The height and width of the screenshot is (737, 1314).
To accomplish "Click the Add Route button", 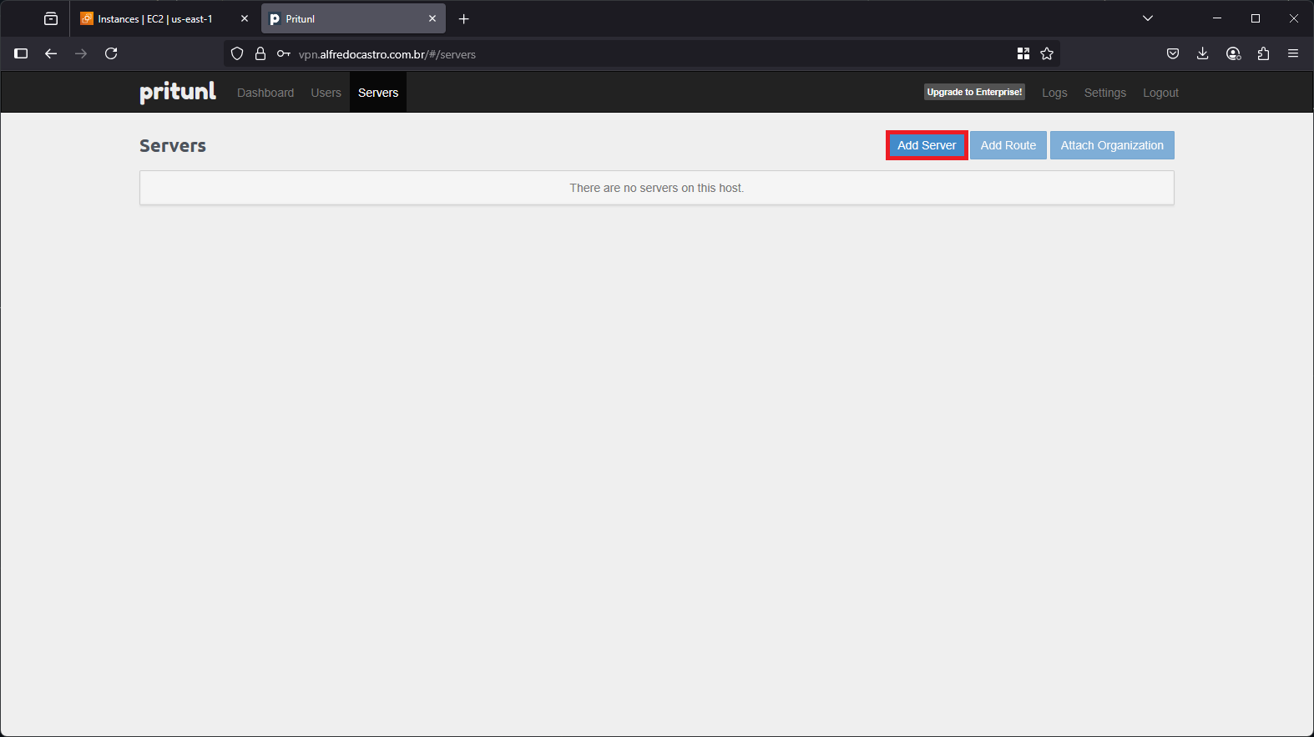I will 1008,145.
